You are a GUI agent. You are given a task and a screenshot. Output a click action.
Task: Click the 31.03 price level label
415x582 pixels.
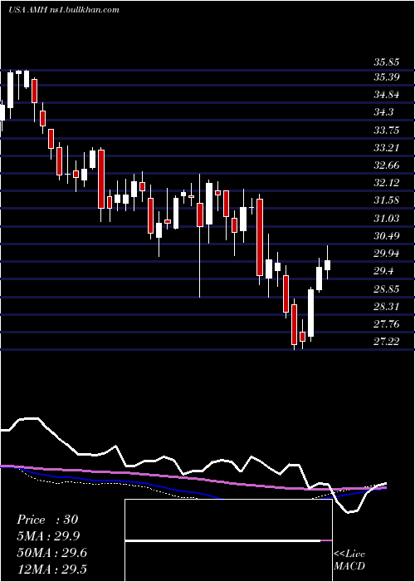[386, 218]
